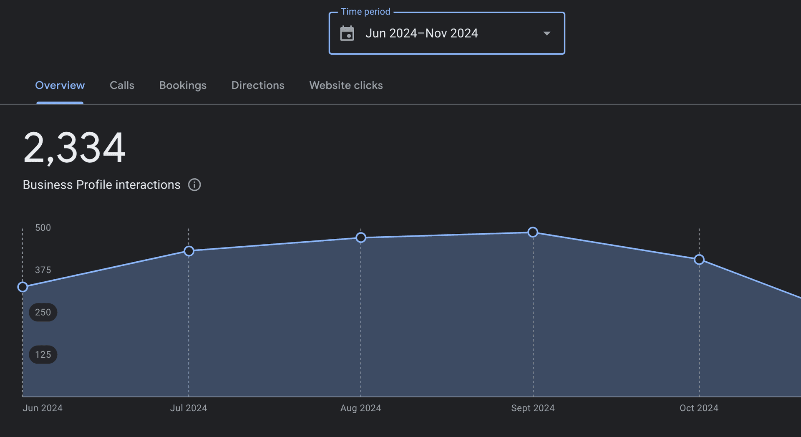View the Directions tab
The width and height of the screenshot is (801, 437).
257,85
